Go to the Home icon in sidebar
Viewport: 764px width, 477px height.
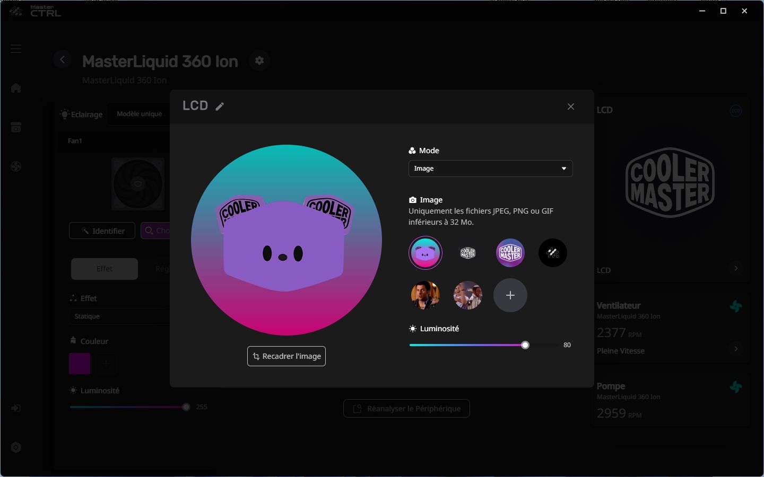pos(16,88)
